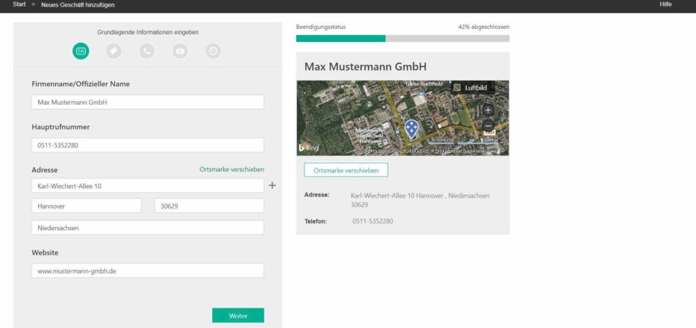The height and width of the screenshot is (328, 696).
Task: Click the outlined Ortsmarke verschieben button
Action: pos(346,170)
